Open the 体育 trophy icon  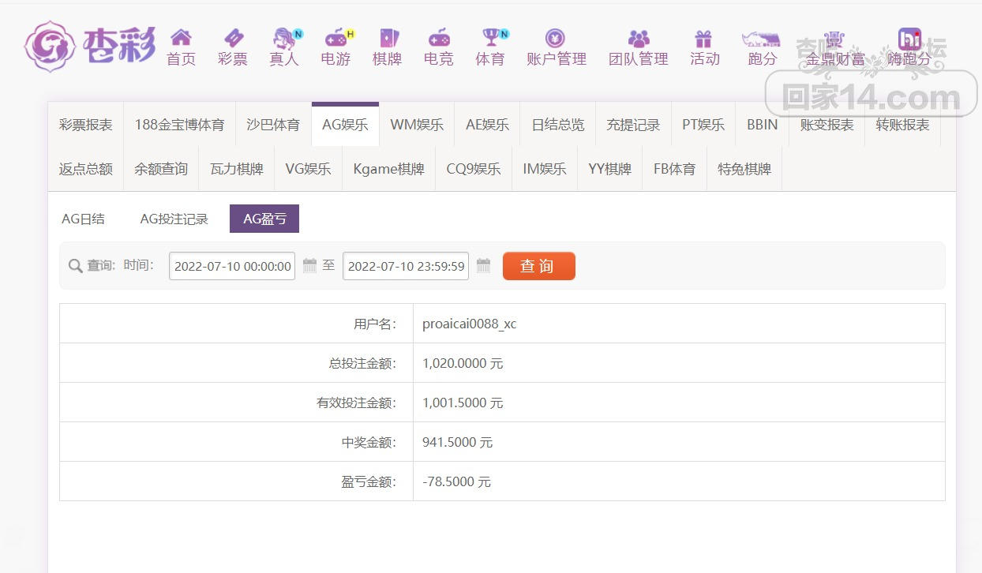click(490, 38)
